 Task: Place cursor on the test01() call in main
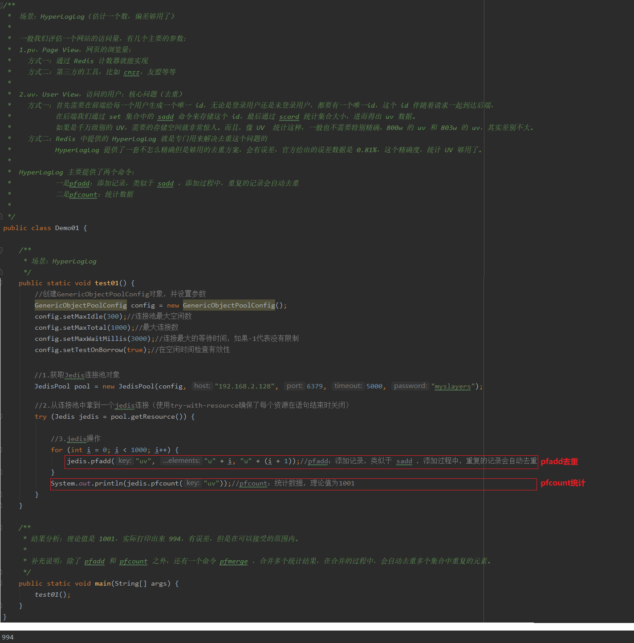51,594
